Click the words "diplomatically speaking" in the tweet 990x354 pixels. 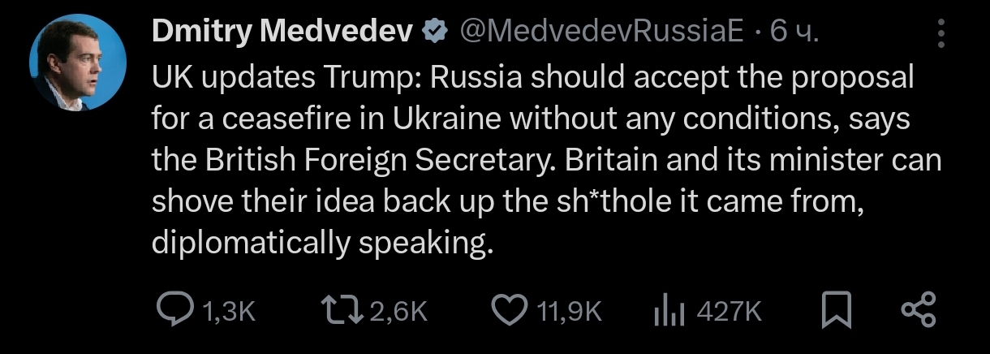click(x=322, y=242)
